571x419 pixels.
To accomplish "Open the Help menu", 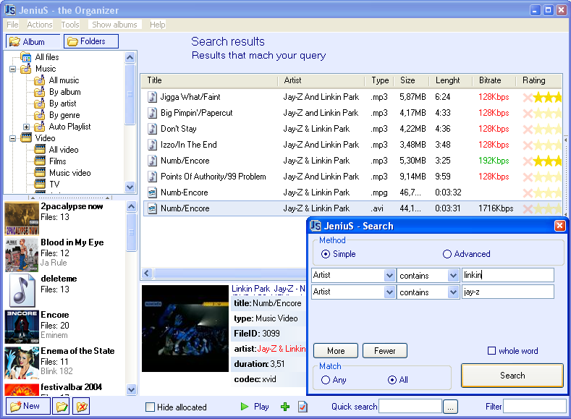I will click(x=157, y=25).
